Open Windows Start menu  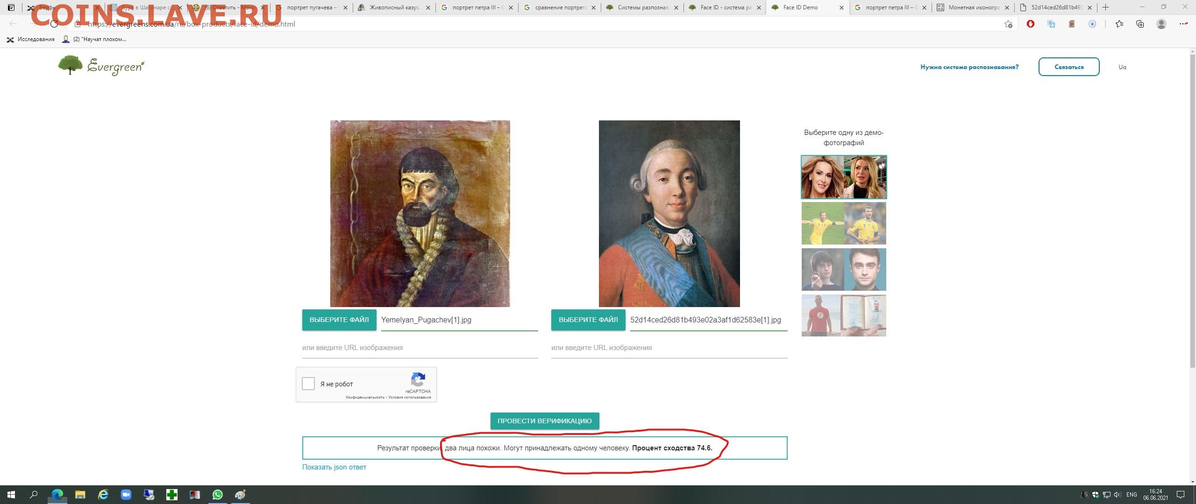point(11,495)
